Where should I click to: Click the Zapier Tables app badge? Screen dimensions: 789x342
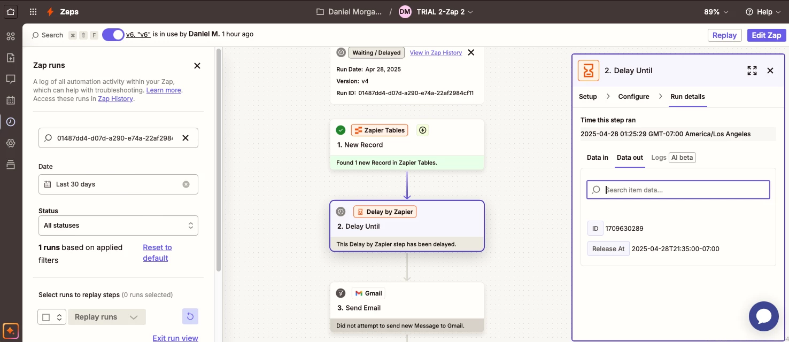(x=380, y=130)
